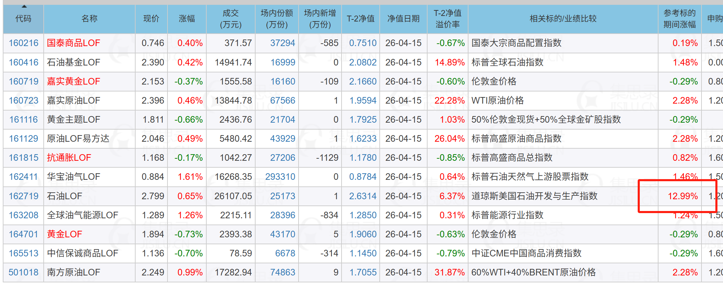Open the 石油基金LOF fund name

[74, 62]
